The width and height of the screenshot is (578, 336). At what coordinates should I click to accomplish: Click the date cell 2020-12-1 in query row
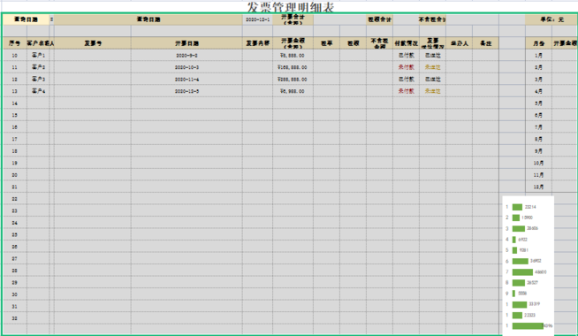[x=258, y=19]
